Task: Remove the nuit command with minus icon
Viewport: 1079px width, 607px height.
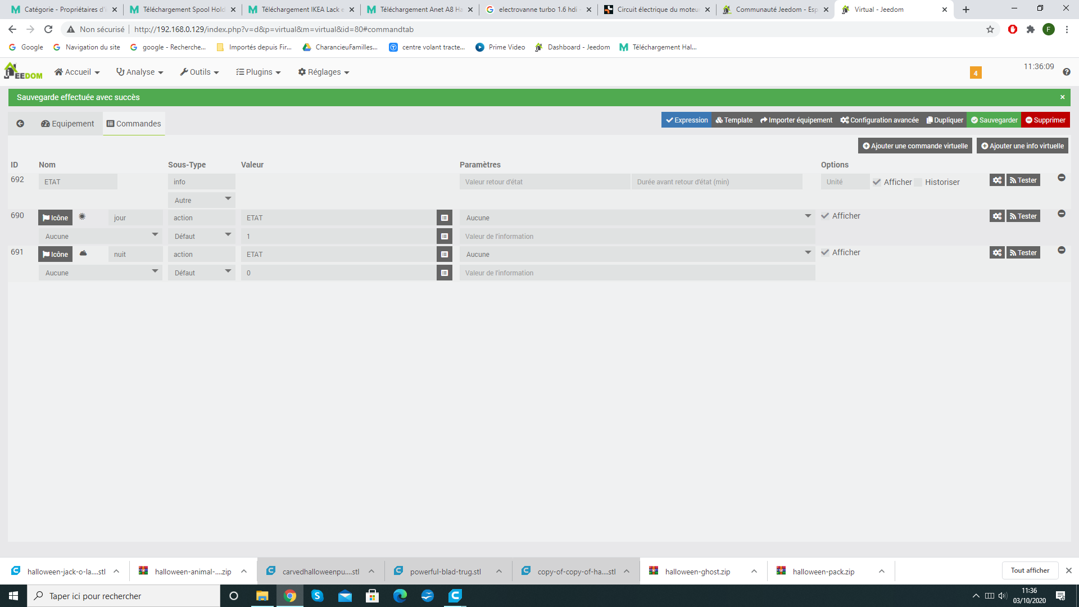Action: coord(1062,250)
